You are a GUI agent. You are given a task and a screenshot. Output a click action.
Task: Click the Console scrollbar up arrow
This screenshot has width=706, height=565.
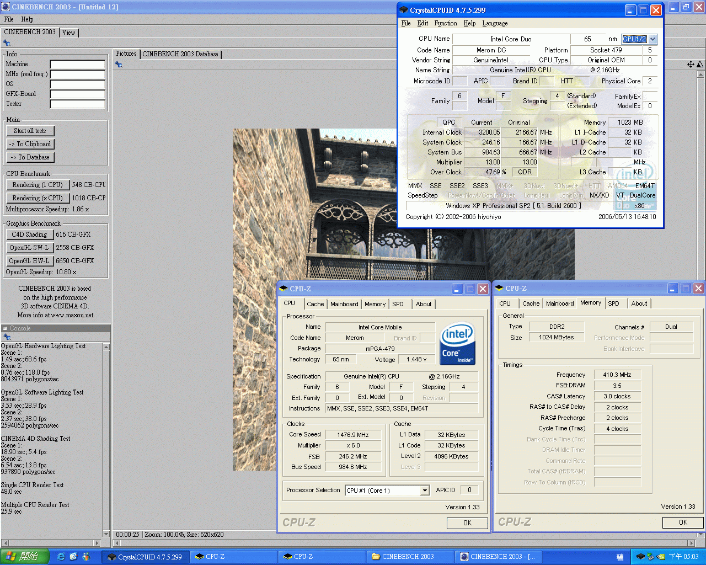pyautogui.click(x=106, y=347)
